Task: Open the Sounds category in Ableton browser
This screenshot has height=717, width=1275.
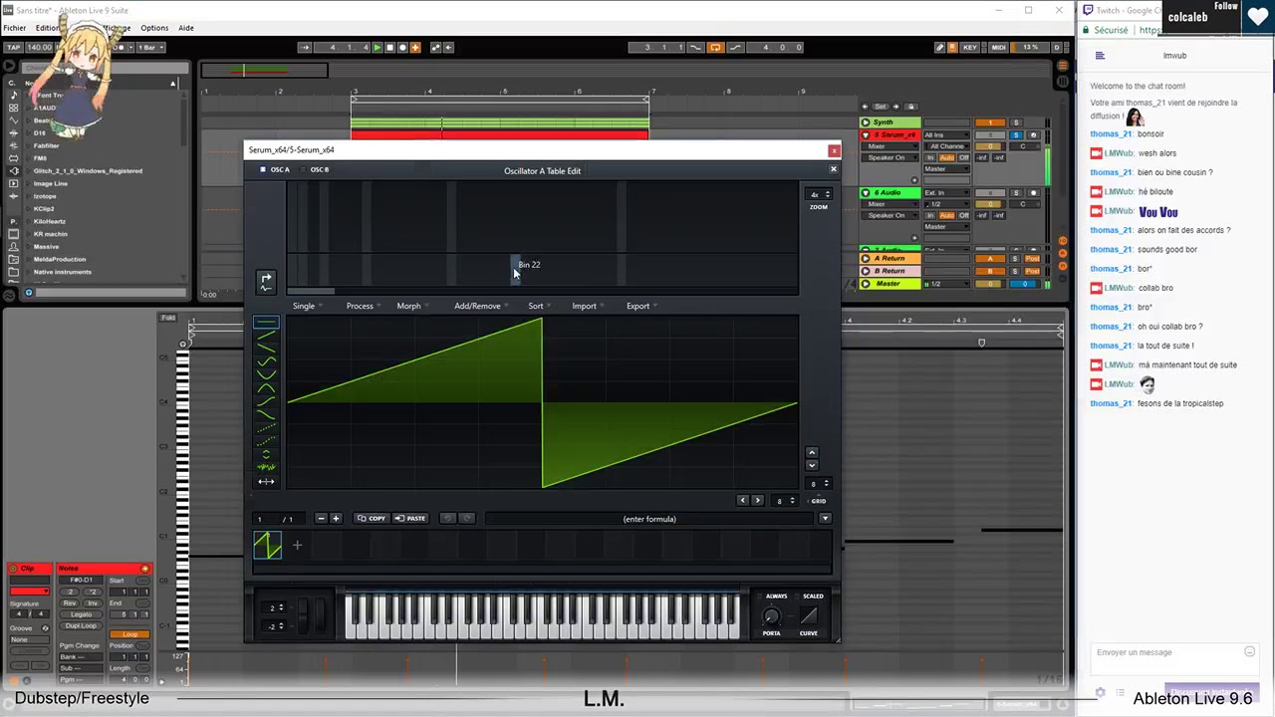Action: coord(13,96)
